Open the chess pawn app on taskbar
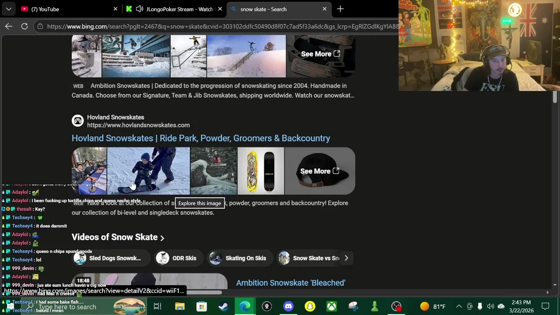 coord(375,306)
